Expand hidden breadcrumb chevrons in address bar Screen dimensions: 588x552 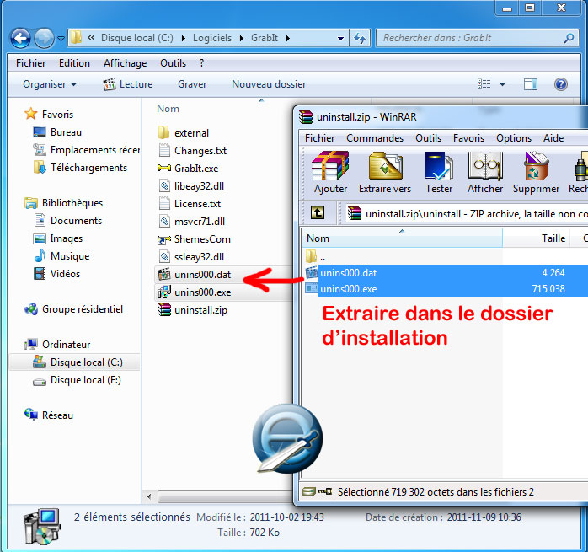pos(91,38)
